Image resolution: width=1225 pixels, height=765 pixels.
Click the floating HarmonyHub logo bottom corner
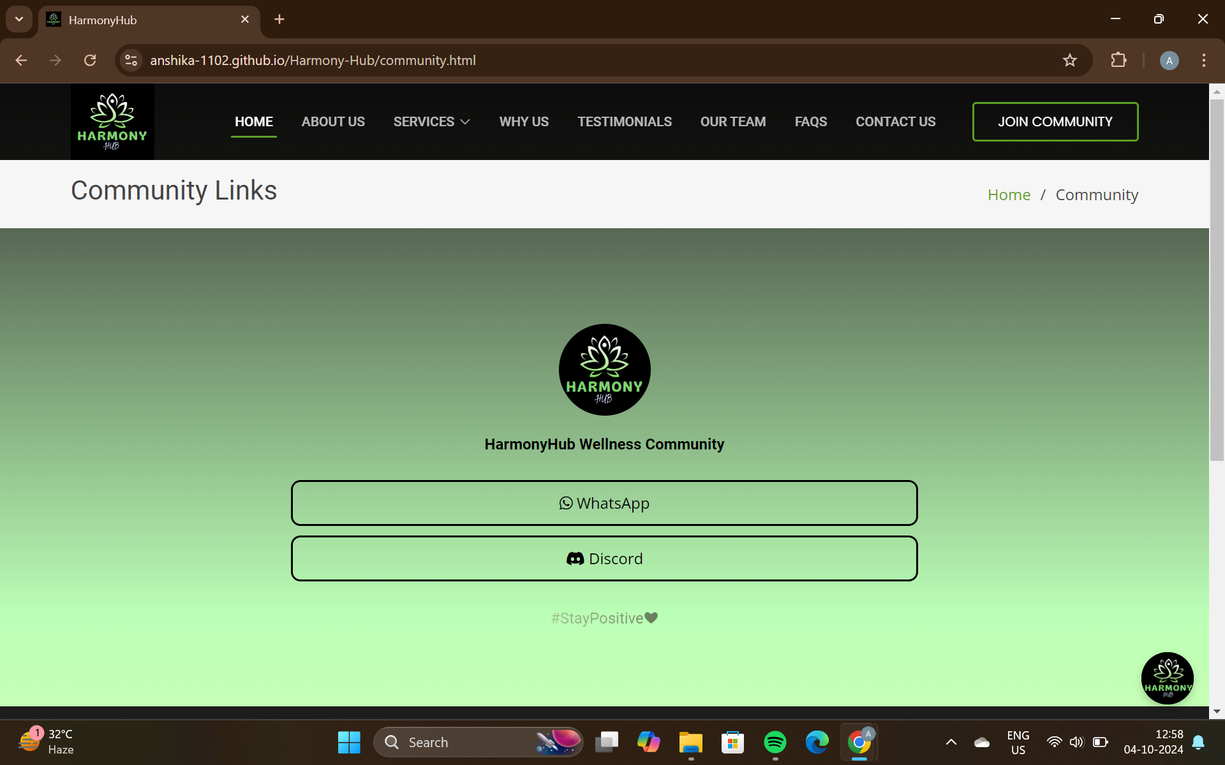click(1167, 678)
